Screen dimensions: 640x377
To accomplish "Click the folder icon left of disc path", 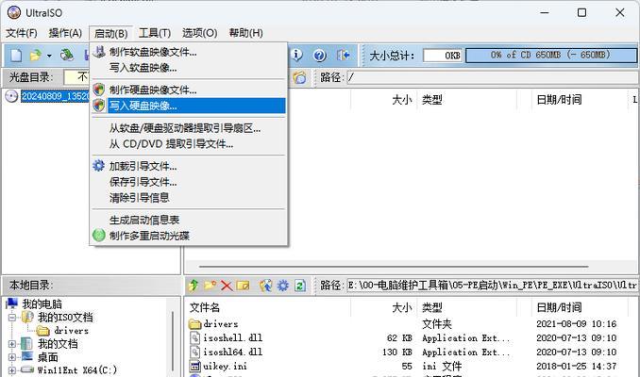I will pos(299,77).
